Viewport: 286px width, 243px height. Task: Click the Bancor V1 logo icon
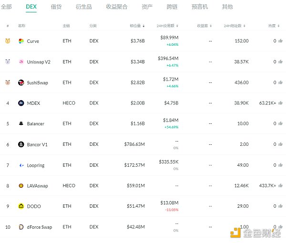point(21,144)
